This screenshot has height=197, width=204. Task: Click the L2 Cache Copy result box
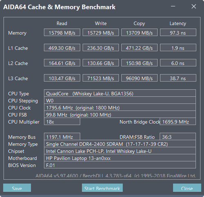coord(140,63)
